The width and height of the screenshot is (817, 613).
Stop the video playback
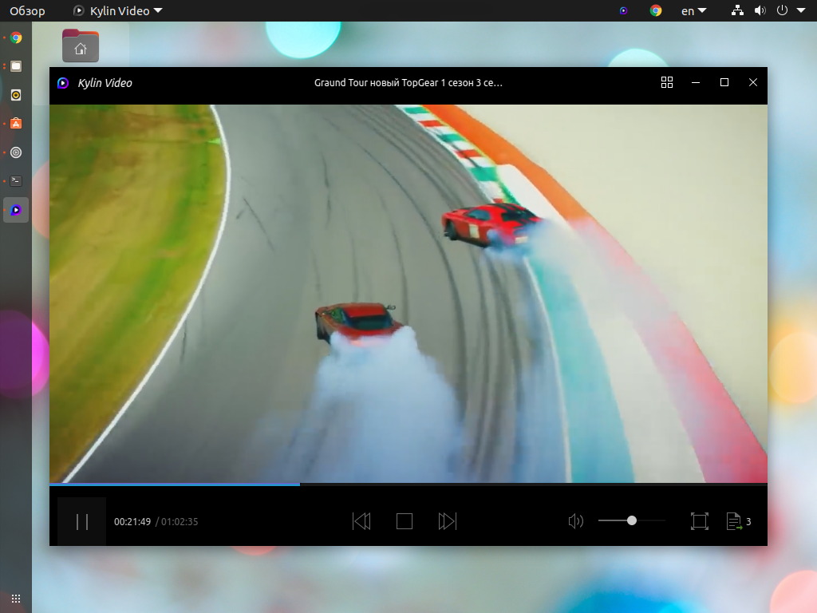tap(405, 521)
